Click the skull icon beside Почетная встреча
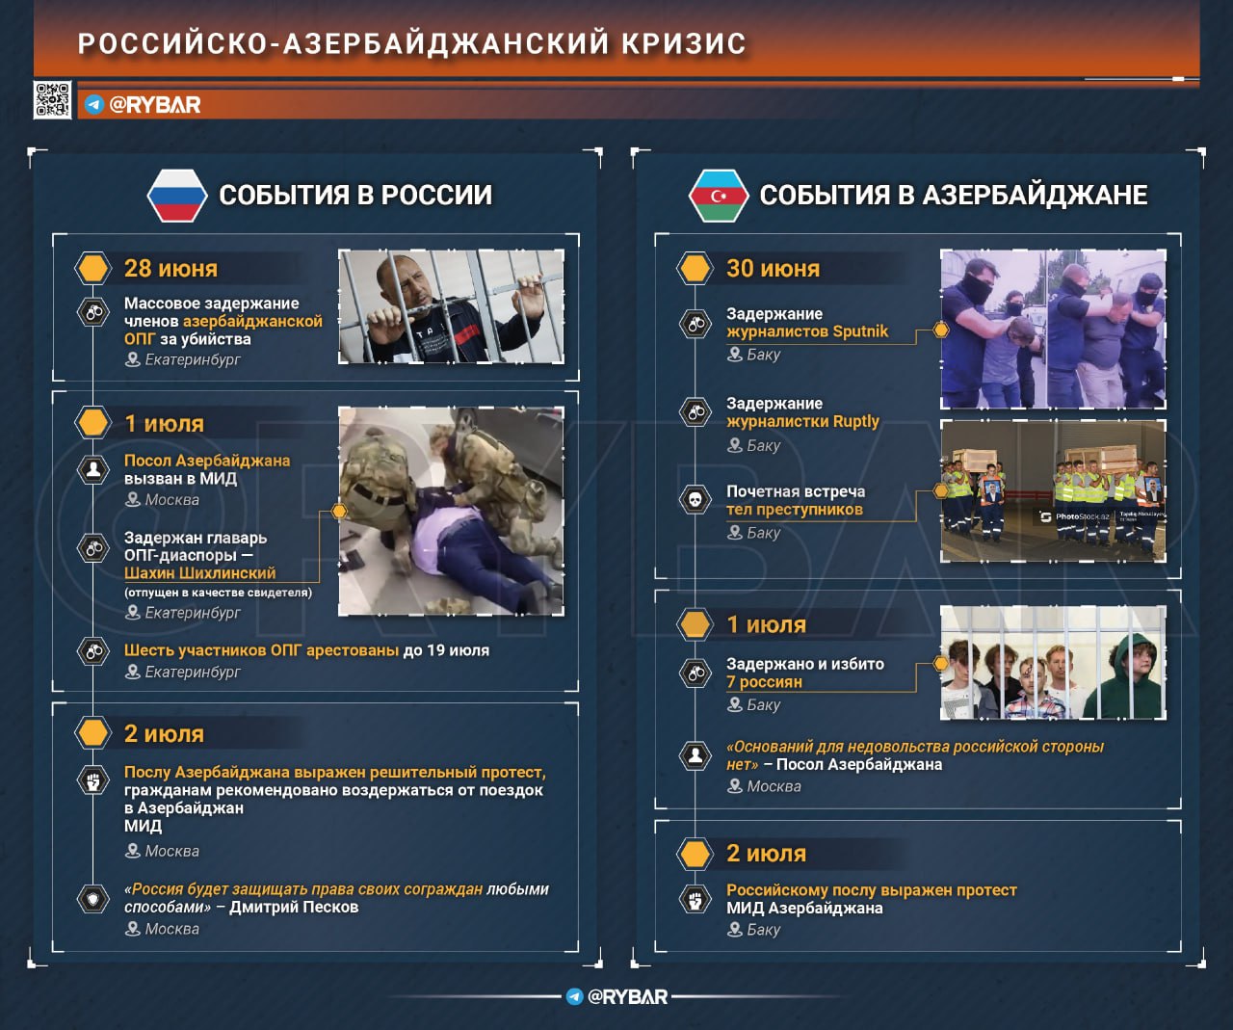Screen dimensions: 1233x1030 coord(695,500)
